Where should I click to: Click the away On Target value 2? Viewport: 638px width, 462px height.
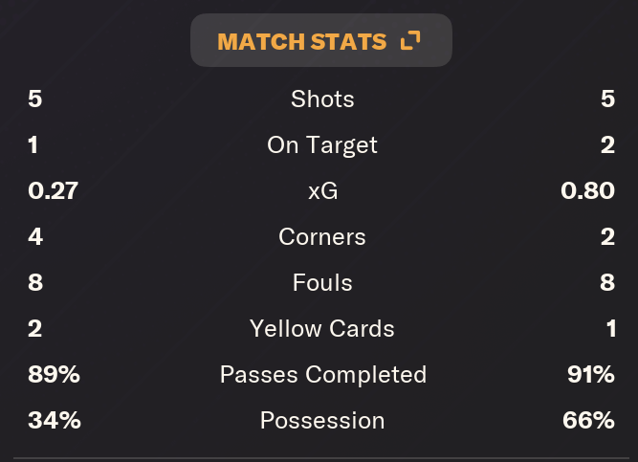(x=607, y=144)
